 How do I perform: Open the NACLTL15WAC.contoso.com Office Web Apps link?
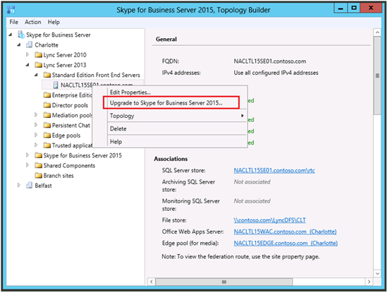tap(285, 232)
